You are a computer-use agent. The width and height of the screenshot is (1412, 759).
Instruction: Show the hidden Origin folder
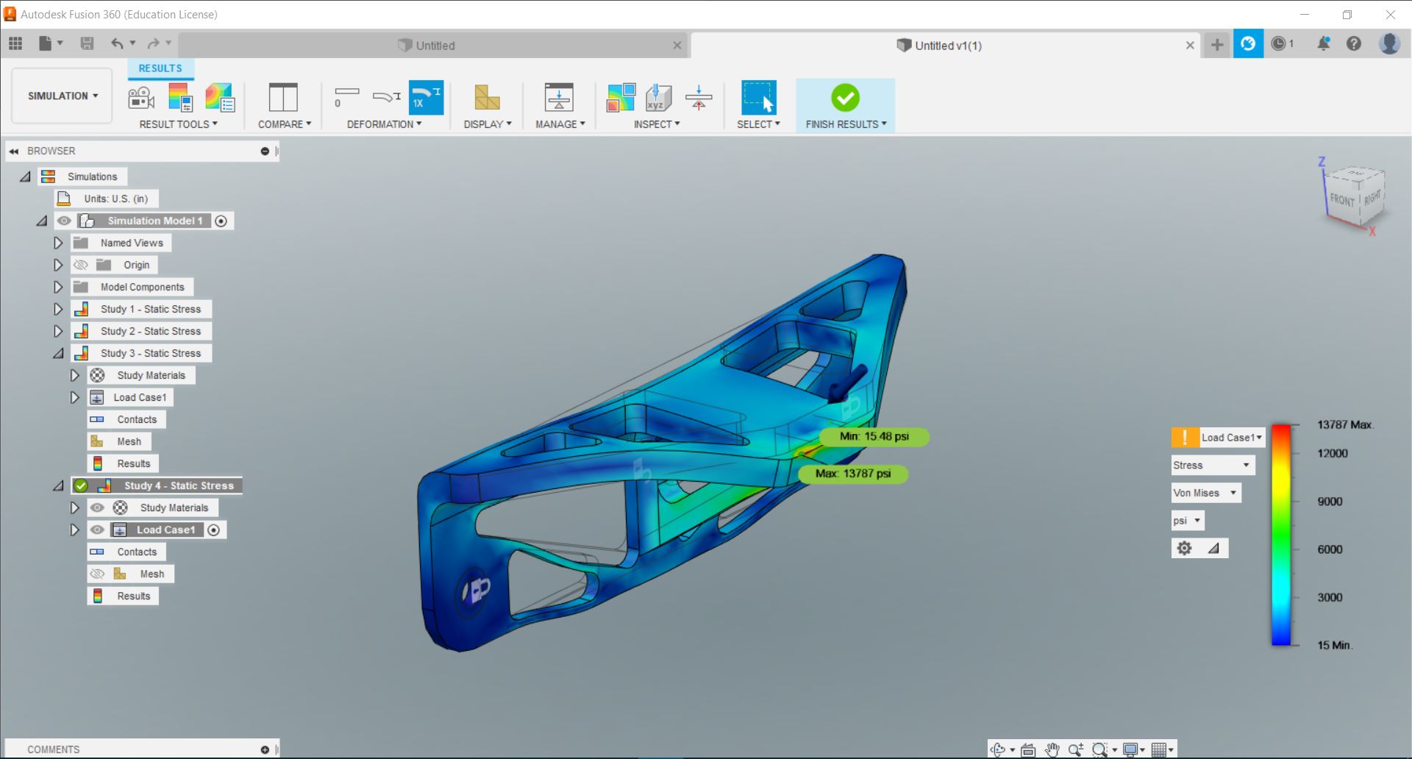tap(81, 265)
